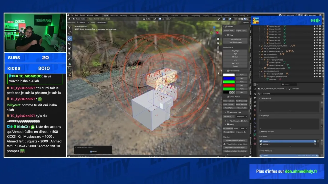328x184 pixels.
Task: Toggle the Limit to S... checkbox
Action: (236, 132)
